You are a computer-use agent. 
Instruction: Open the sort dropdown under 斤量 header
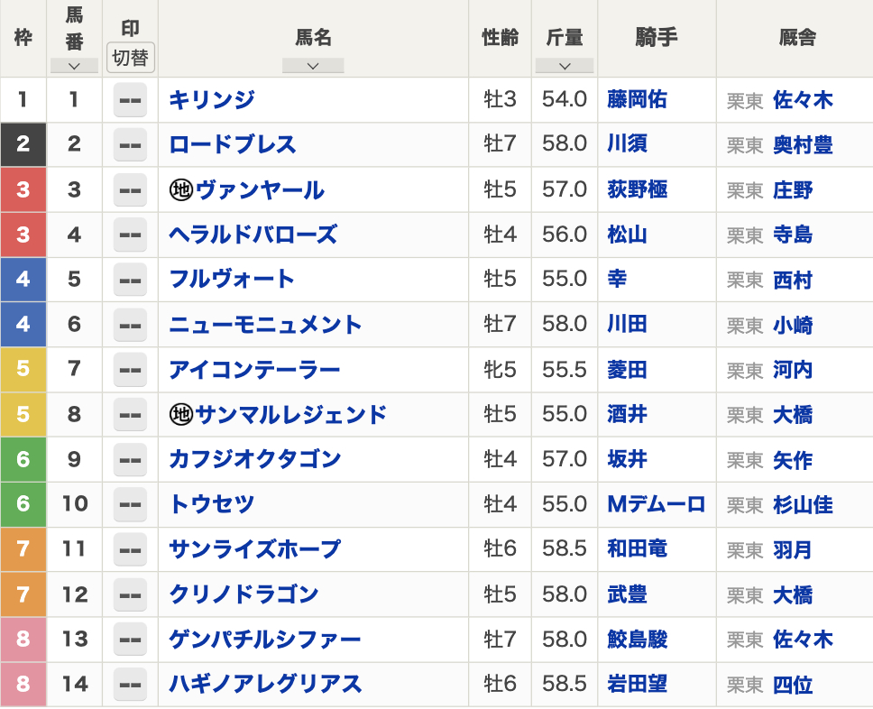pos(565,66)
